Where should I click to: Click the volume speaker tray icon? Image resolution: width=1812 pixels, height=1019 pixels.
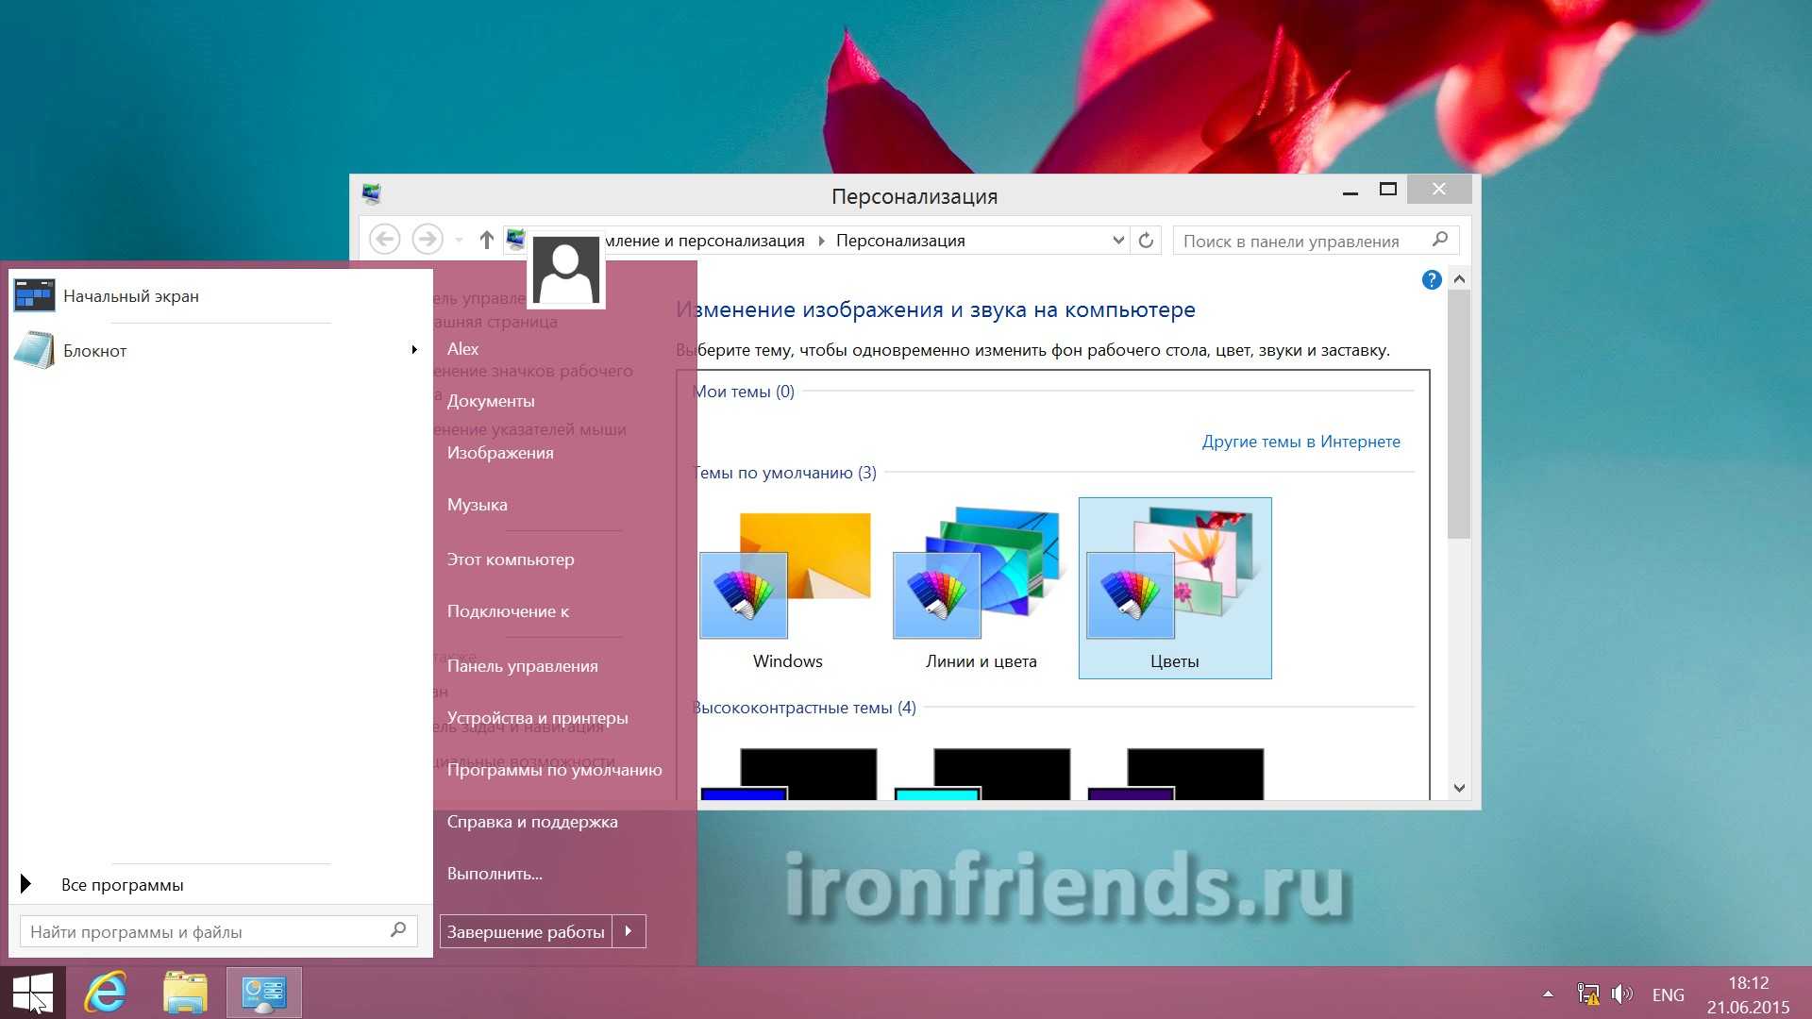pyautogui.click(x=1621, y=994)
